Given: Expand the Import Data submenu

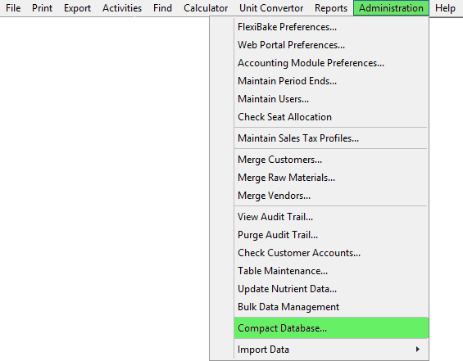Looking at the screenshot, I should pos(331,350).
